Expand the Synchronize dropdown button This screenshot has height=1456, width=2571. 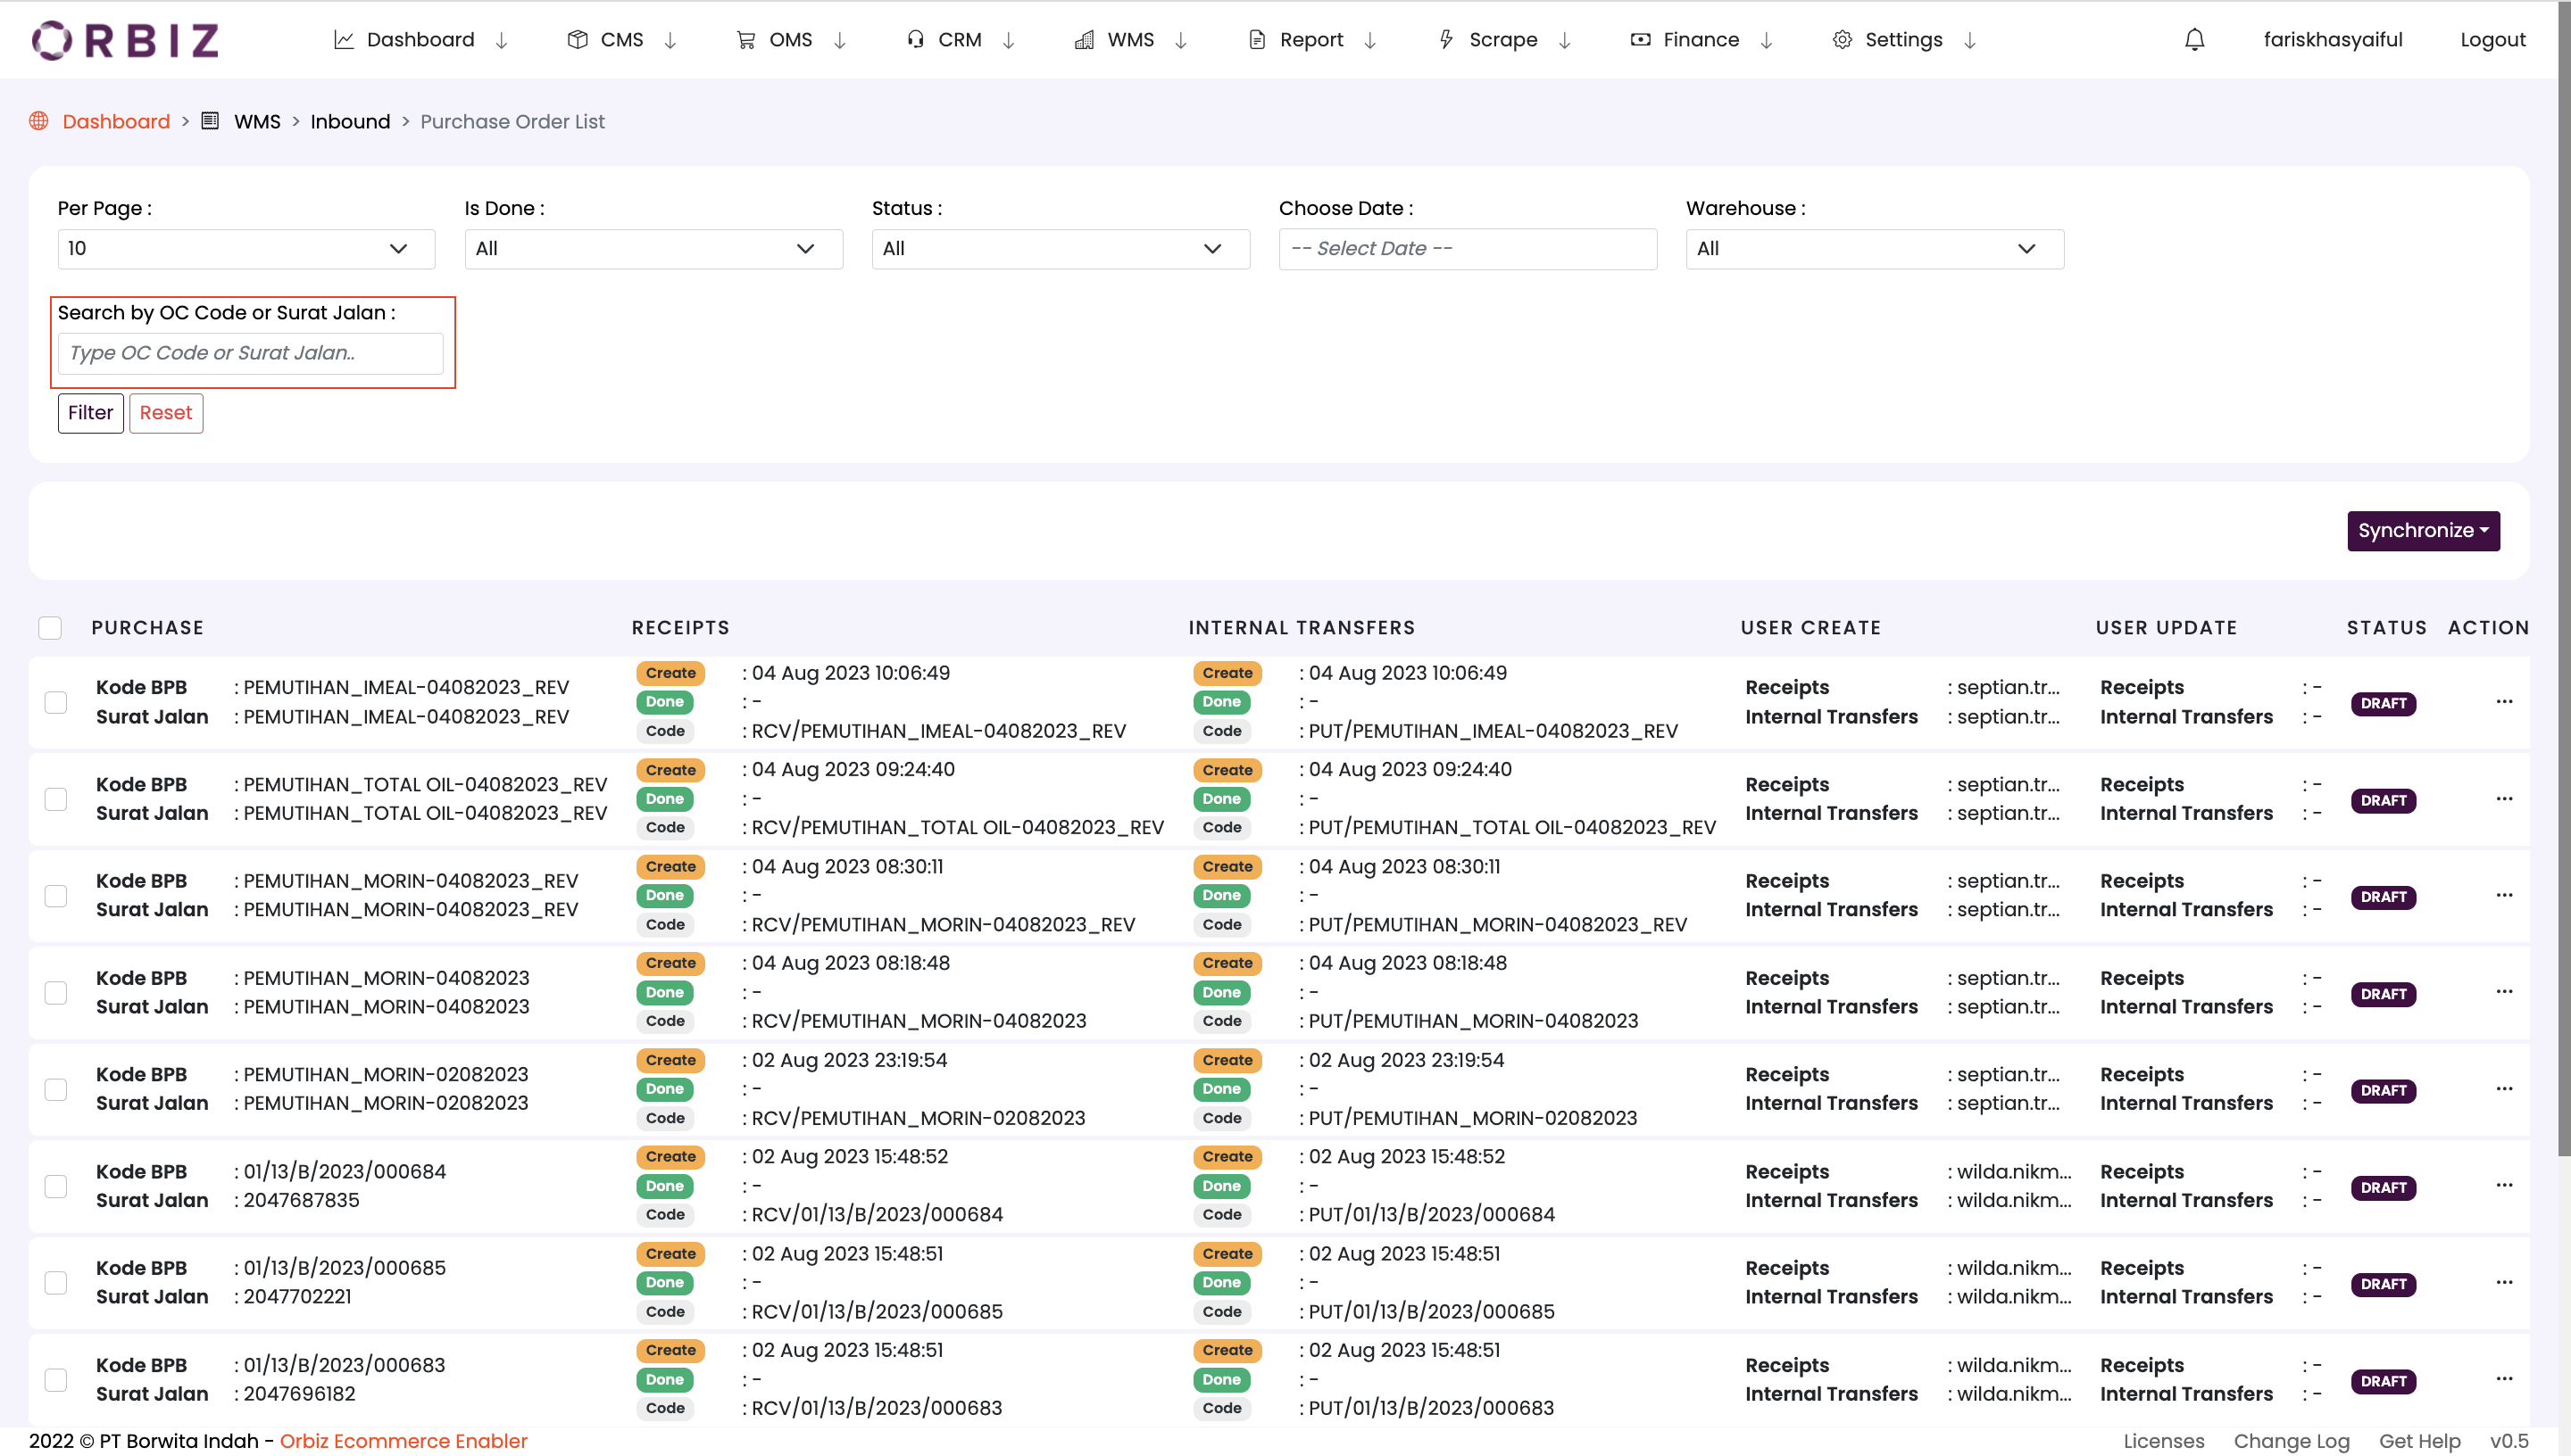click(x=2423, y=531)
